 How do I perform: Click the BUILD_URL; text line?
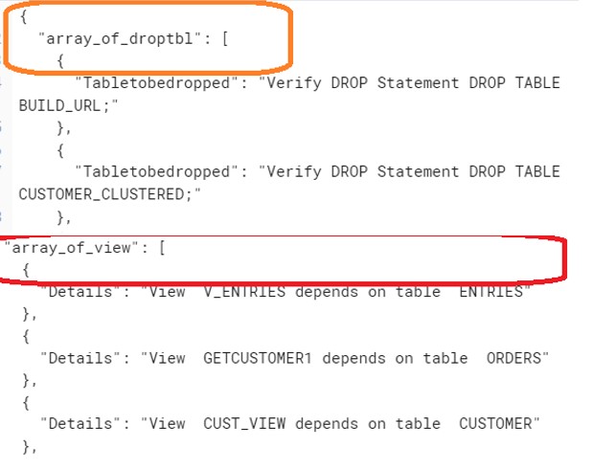pyautogui.click(x=68, y=106)
